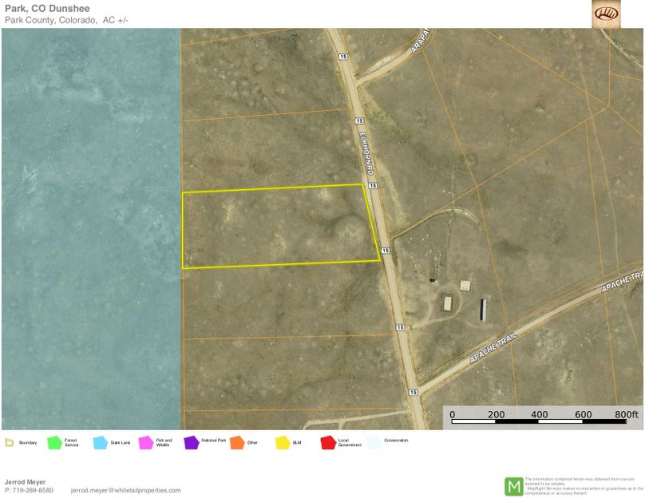
Task: Click the pink Fish and Wildlife legend icon
Action: click(145, 442)
